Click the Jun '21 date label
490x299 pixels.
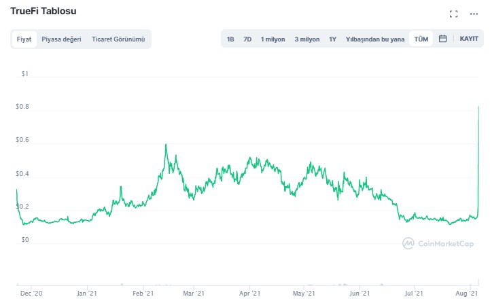click(x=360, y=294)
